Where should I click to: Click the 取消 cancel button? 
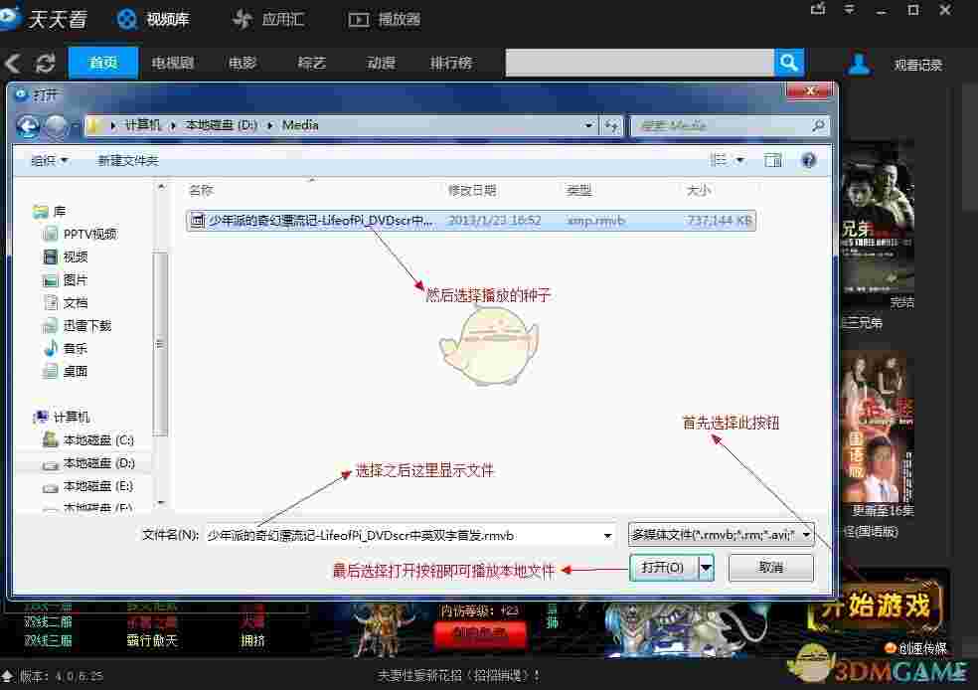[x=770, y=567]
